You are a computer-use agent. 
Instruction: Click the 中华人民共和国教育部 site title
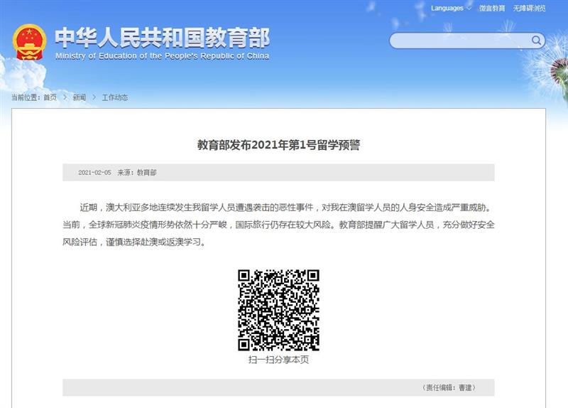pos(162,37)
